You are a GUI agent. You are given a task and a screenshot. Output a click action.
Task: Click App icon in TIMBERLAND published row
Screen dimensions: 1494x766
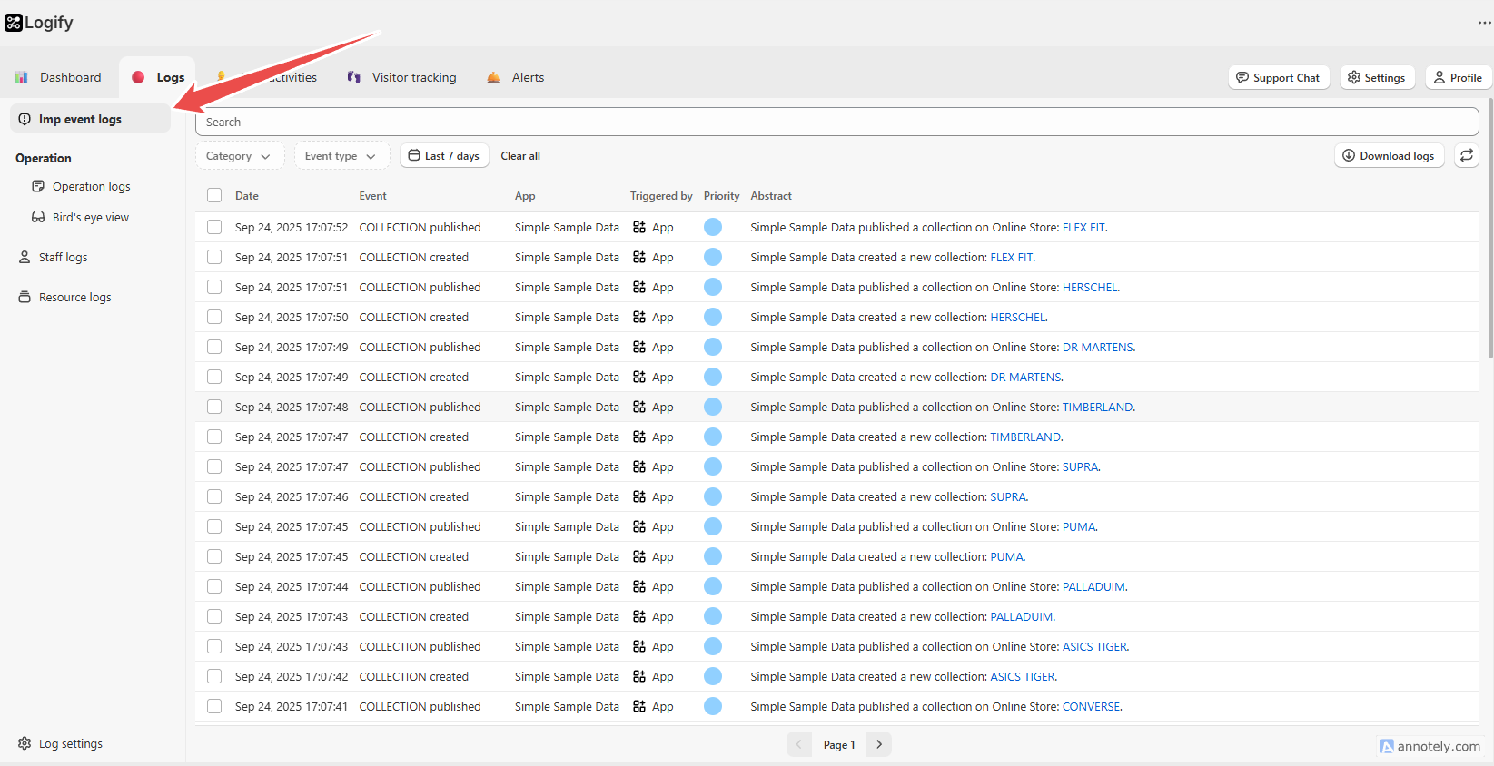(x=639, y=407)
